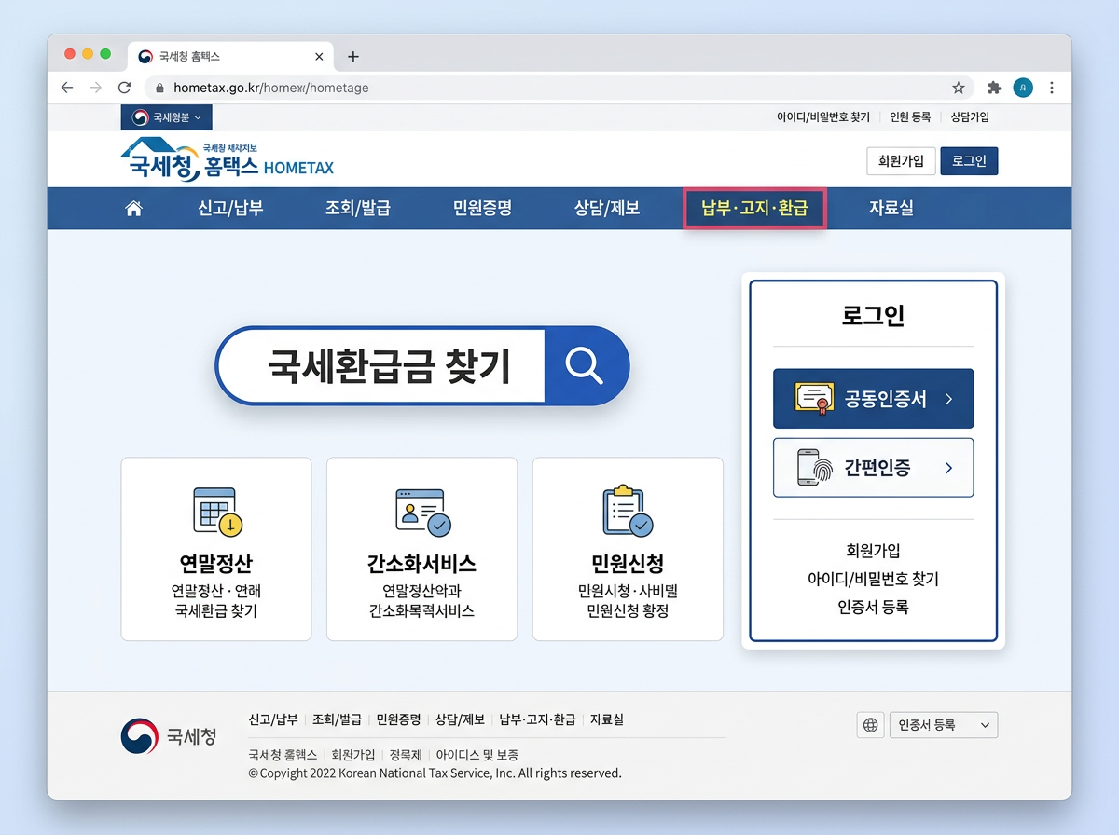Click 상담가입 link at top

point(970,117)
